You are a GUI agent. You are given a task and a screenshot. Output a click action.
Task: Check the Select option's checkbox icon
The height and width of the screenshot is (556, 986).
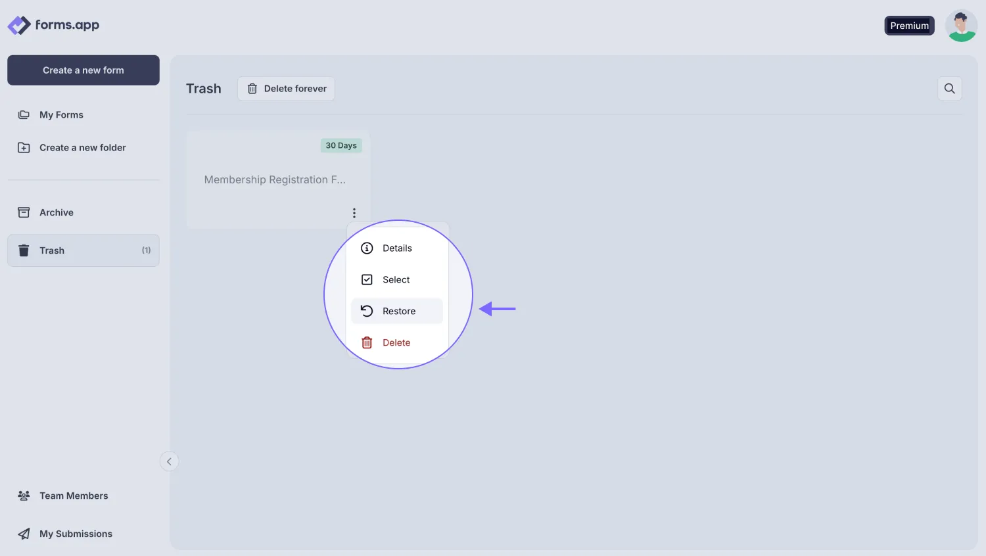(x=367, y=279)
